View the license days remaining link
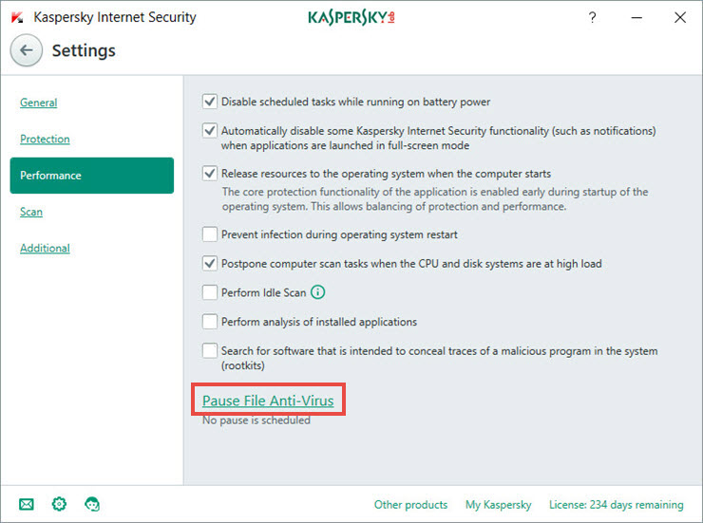The image size is (703, 523). pyautogui.click(x=617, y=505)
